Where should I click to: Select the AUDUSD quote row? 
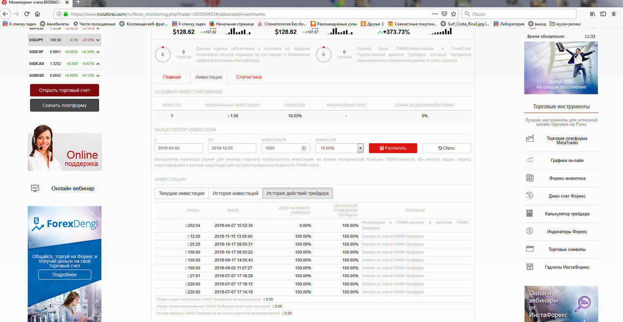point(64,75)
